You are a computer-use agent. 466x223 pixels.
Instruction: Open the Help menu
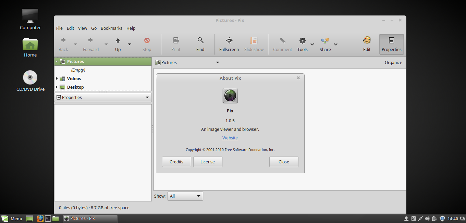(x=131, y=28)
